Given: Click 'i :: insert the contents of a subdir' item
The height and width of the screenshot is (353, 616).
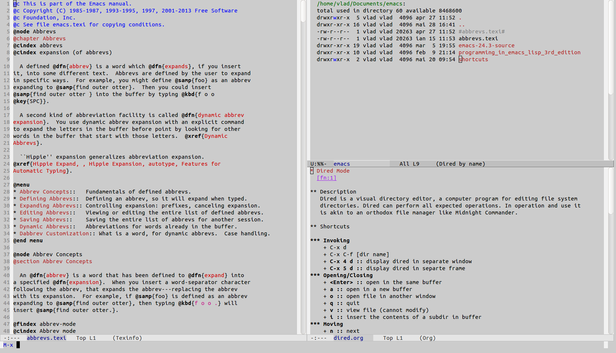Looking at the screenshot, I should [402, 317].
